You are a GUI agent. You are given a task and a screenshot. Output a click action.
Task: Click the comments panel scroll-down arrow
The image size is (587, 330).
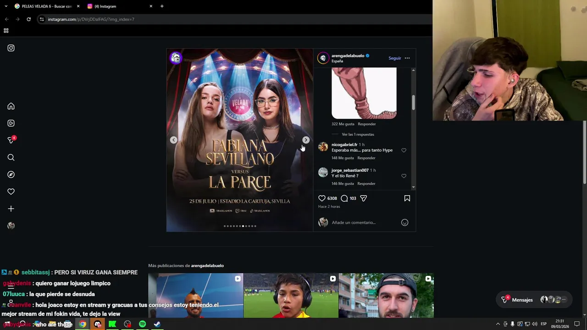point(414,187)
